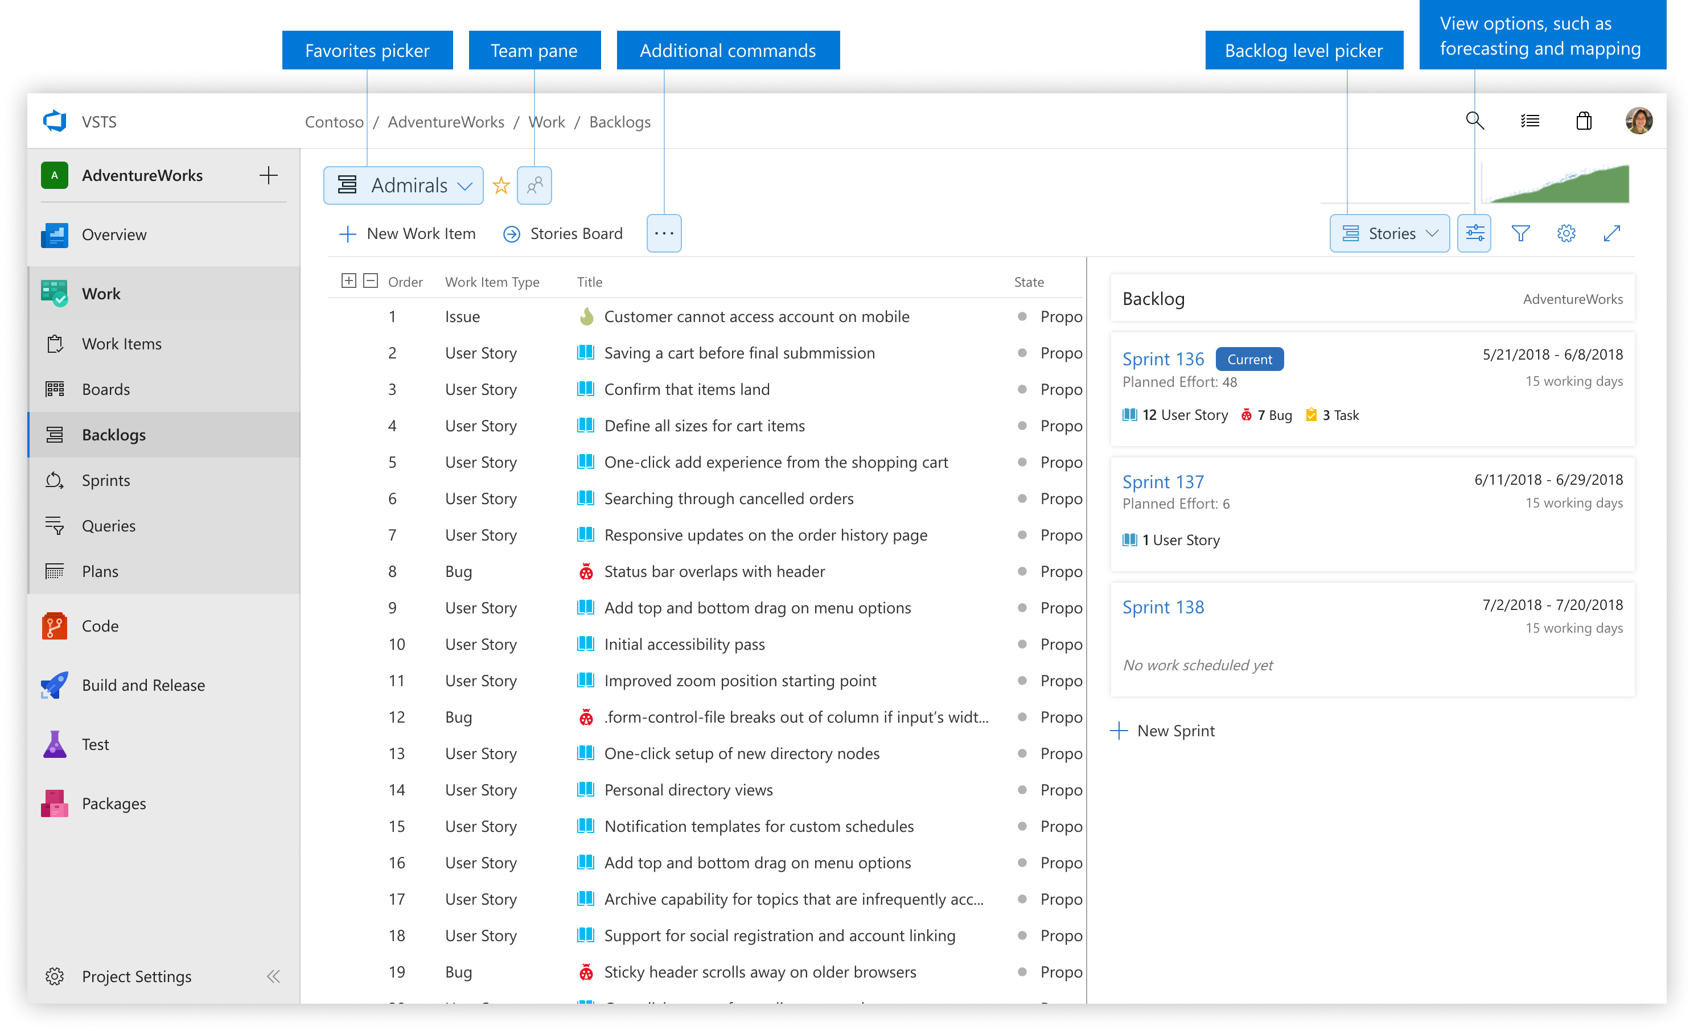Open Build and Release section
The height and width of the screenshot is (1031, 1694).
point(145,684)
